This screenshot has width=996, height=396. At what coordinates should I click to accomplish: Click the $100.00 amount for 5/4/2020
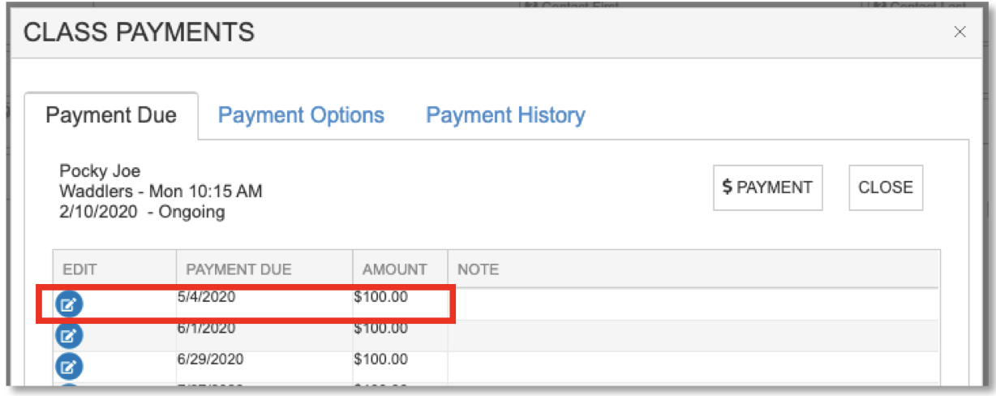[x=381, y=297]
